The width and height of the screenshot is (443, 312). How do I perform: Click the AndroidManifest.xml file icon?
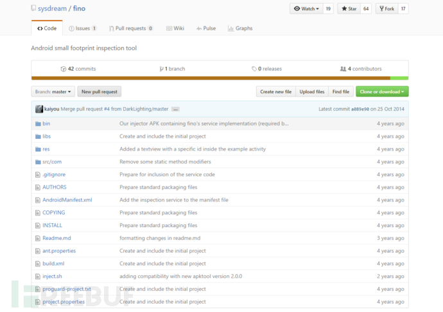coord(38,200)
